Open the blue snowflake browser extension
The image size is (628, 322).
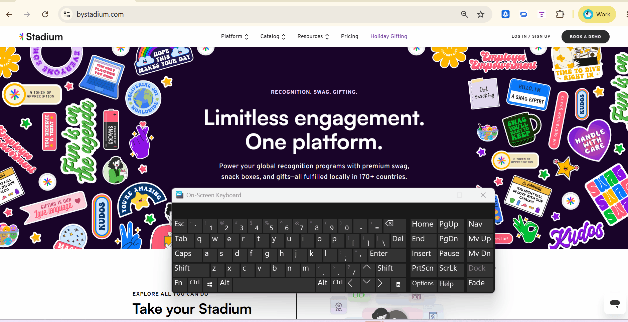click(x=505, y=14)
